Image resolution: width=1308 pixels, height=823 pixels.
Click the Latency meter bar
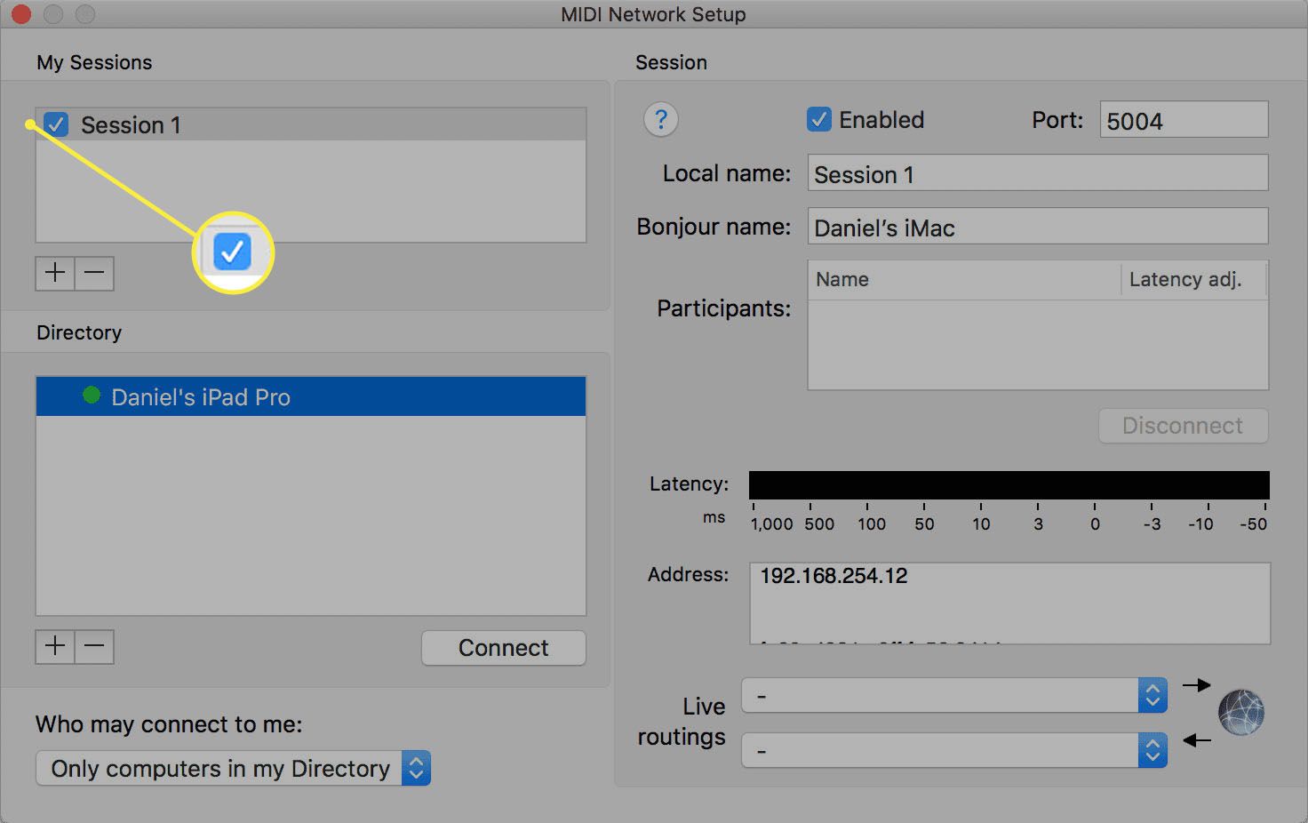click(1009, 485)
